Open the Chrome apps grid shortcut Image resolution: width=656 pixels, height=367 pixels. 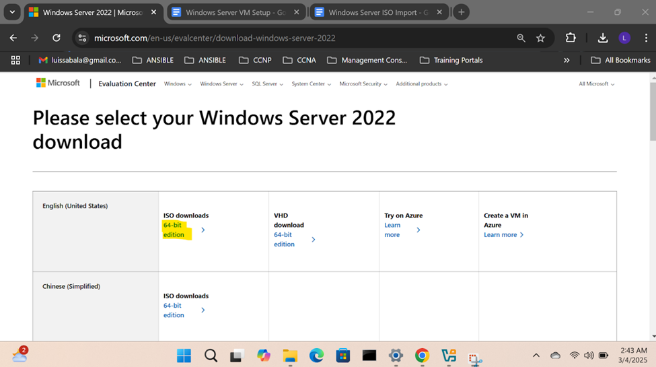(15, 61)
